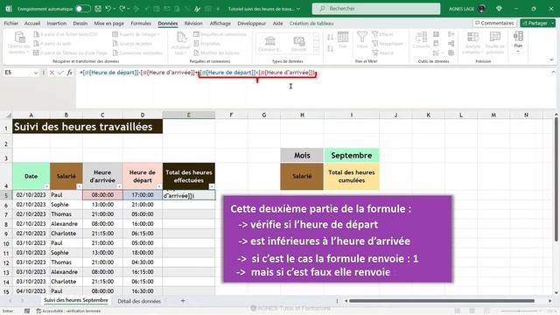Add a new sheet with the plus button
The width and height of the screenshot is (560, 315).
point(183,301)
